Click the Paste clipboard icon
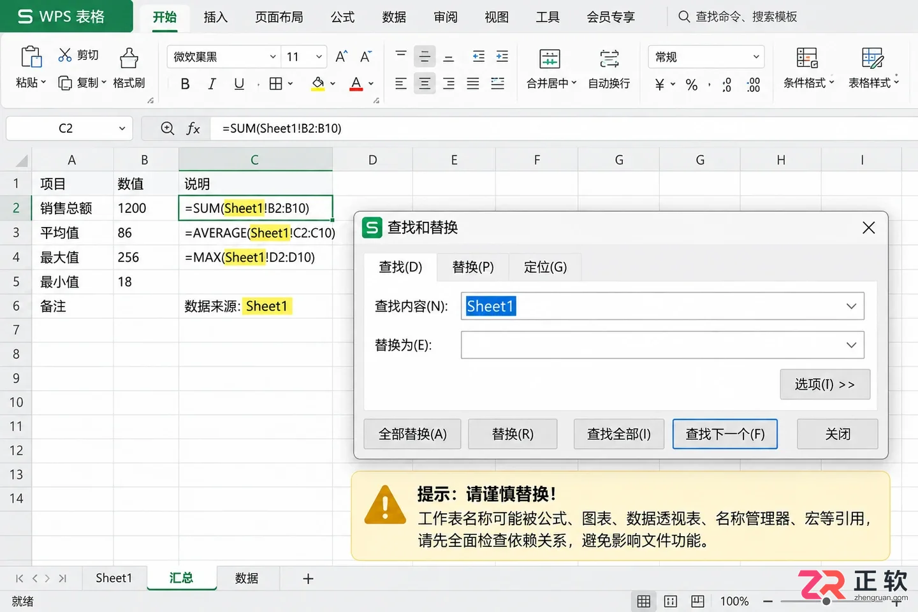Image resolution: width=918 pixels, height=612 pixels. point(31,57)
